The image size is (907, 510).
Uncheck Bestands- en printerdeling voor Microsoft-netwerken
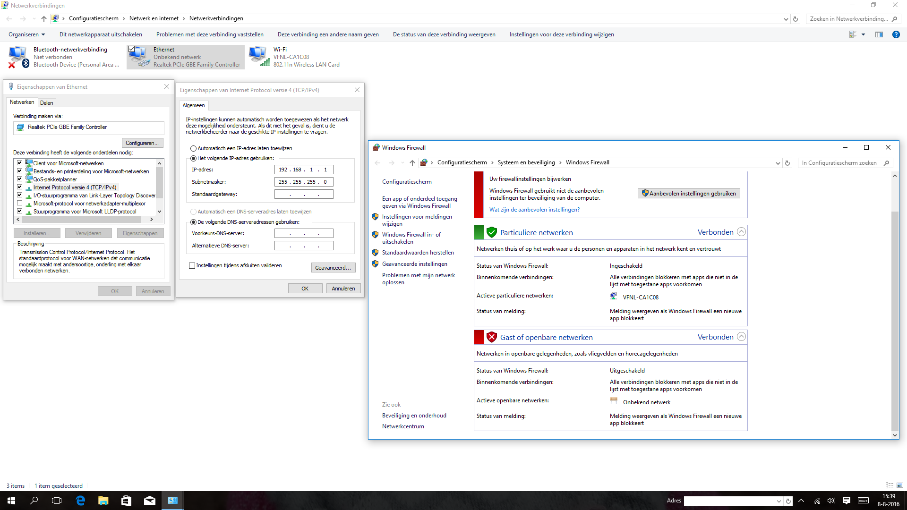[20, 171]
